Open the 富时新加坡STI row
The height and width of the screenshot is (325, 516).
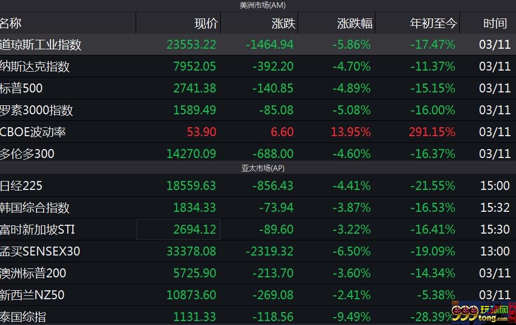[258, 229]
